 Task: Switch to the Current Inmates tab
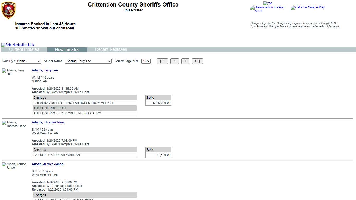point(24,49)
